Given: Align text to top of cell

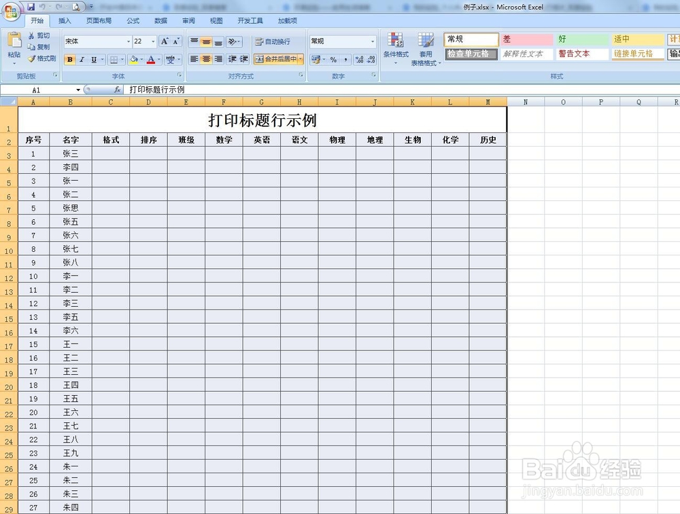Looking at the screenshot, I should pyautogui.click(x=194, y=41).
